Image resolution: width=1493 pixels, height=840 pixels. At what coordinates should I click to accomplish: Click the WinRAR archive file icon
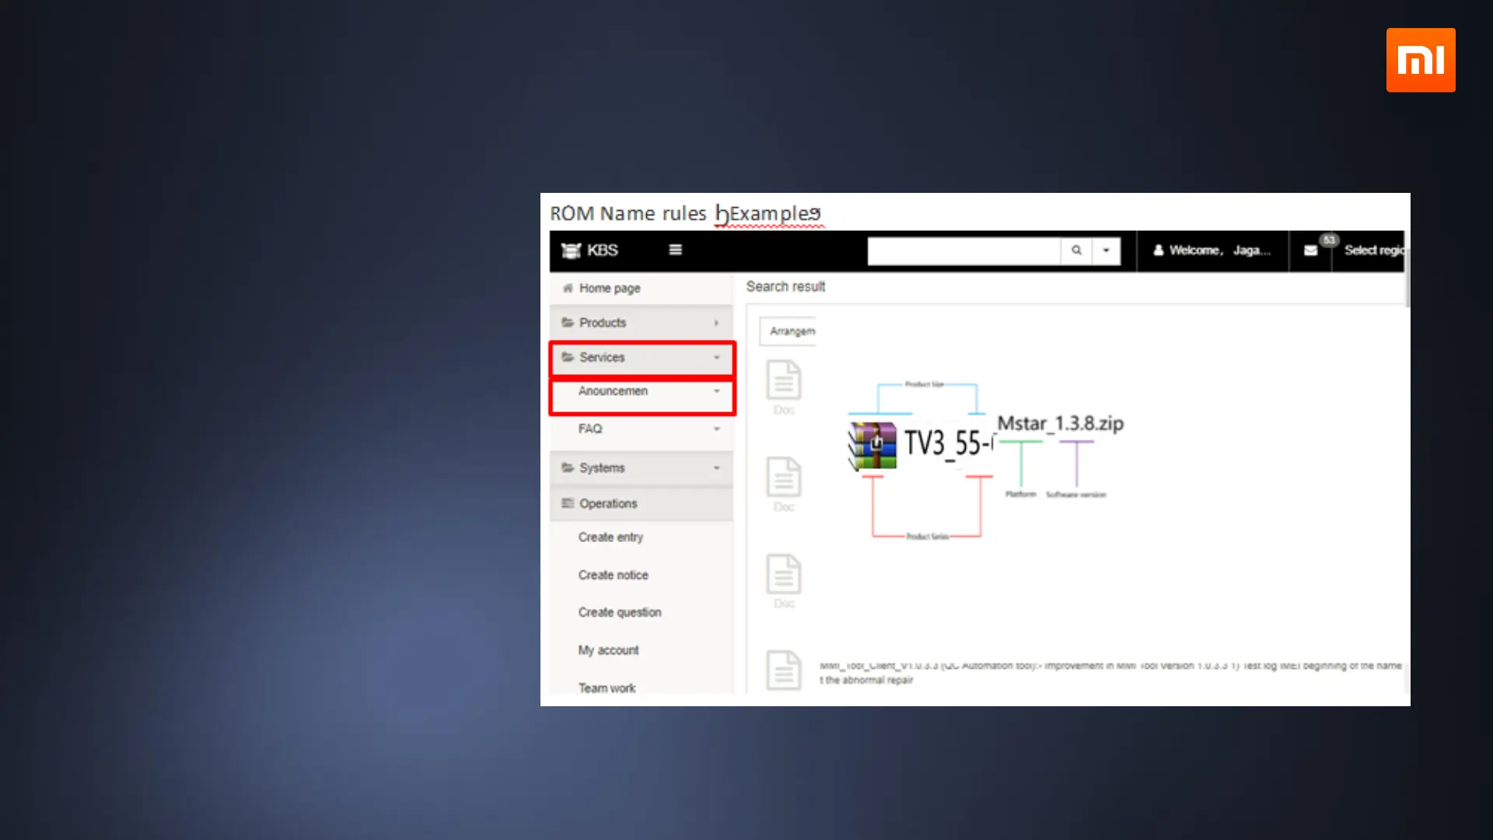[x=872, y=446]
